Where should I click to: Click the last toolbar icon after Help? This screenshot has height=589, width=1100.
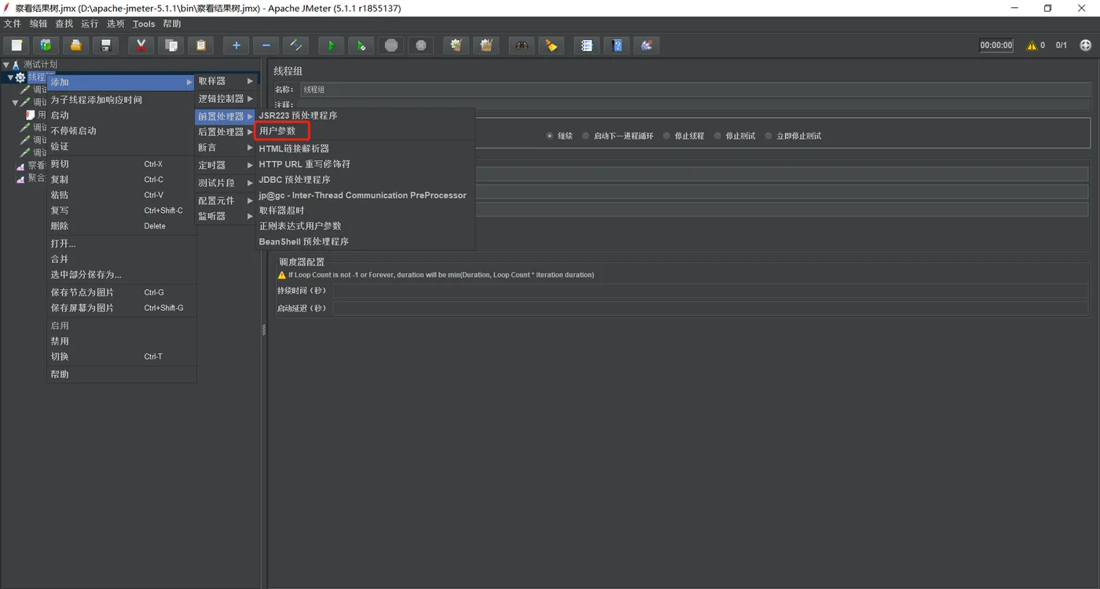[x=647, y=46]
